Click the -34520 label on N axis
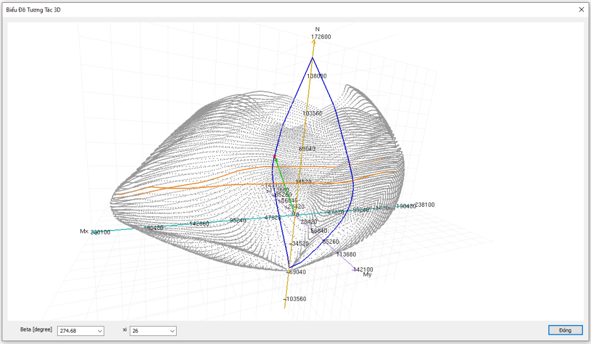Screen dimensions: 591x344 300,244
